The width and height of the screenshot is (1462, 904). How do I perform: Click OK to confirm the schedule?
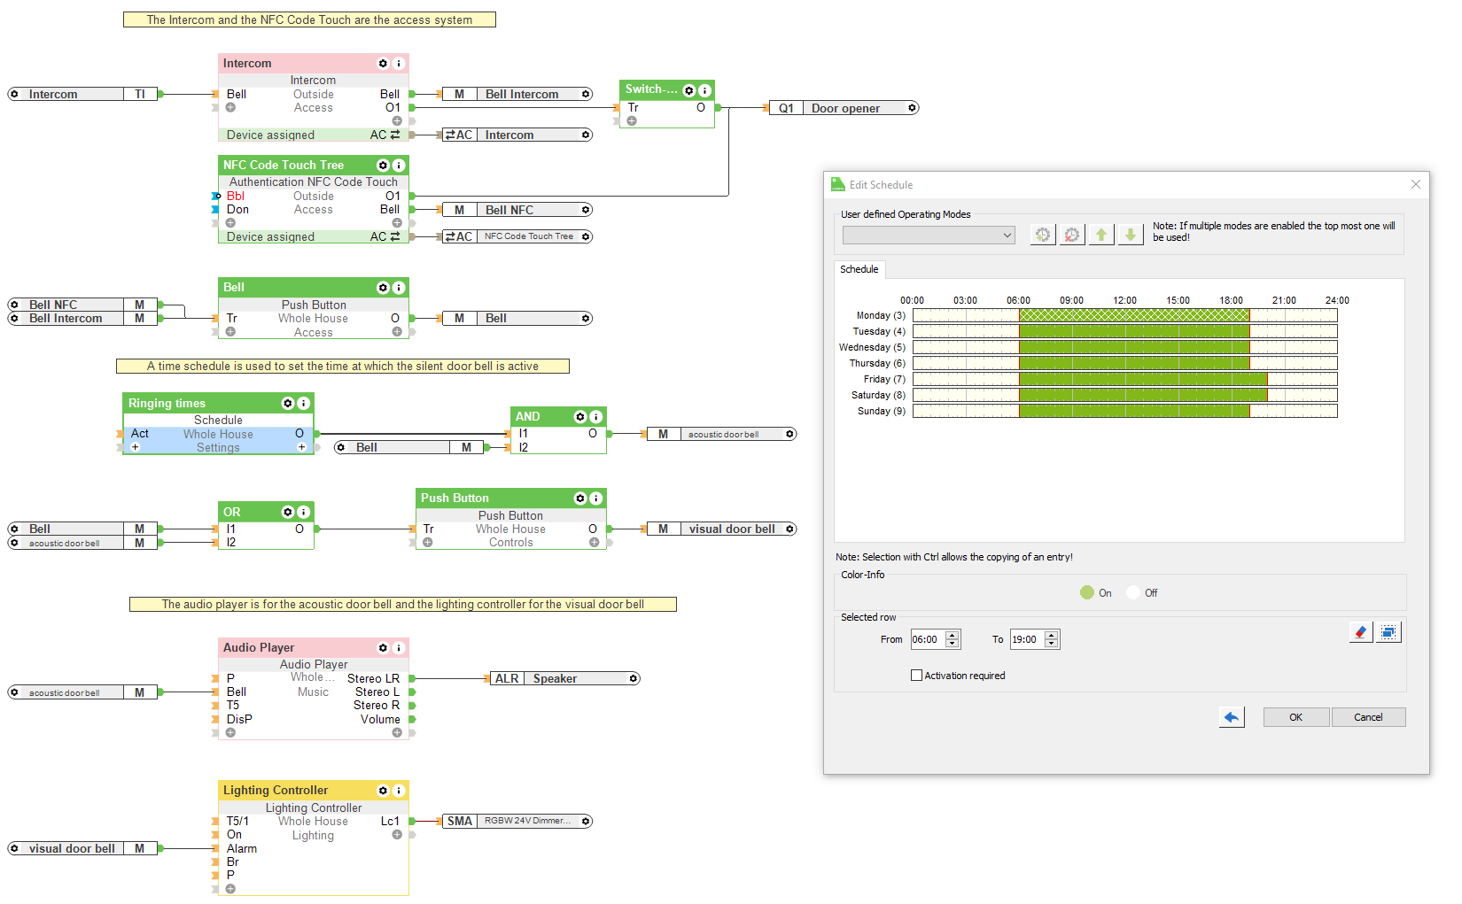click(1295, 717)
